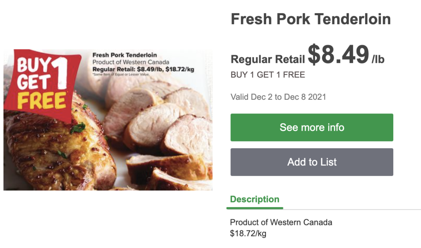Viewport: 421px width, 248px height.
Task: Click the Regular Retail label beside price
Action: [268, 59]
